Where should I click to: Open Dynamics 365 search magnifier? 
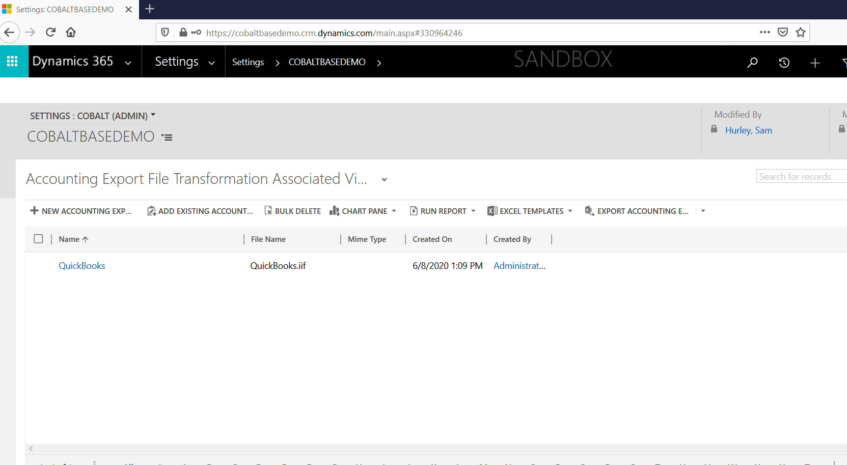752,62
